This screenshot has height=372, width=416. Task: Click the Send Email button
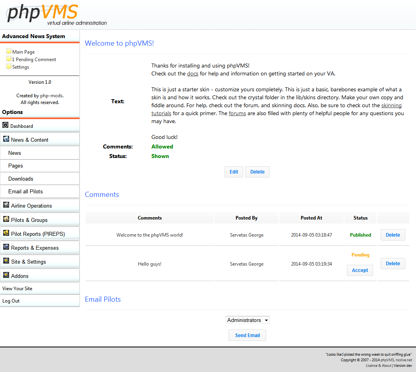coord(247,335)
